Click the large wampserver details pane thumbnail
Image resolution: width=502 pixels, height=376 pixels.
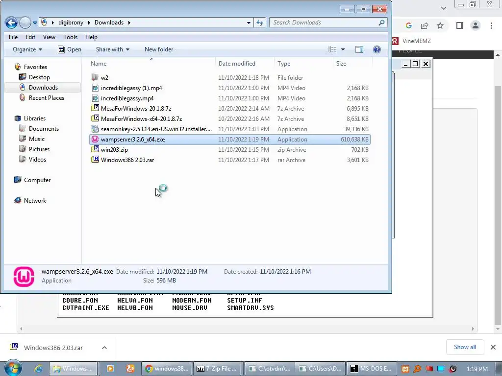pos(24,277)
